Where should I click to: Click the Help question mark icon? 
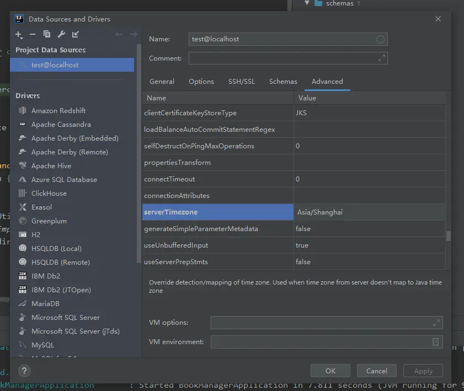[24, 371]
